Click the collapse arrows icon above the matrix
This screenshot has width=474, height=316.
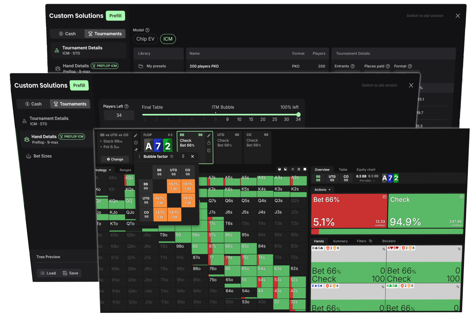(x=293, y=169)
